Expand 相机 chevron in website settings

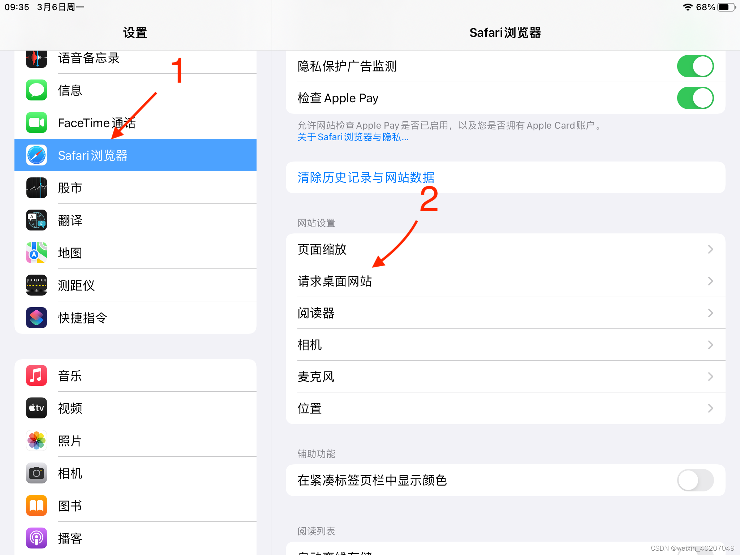(x=710, y=345)
